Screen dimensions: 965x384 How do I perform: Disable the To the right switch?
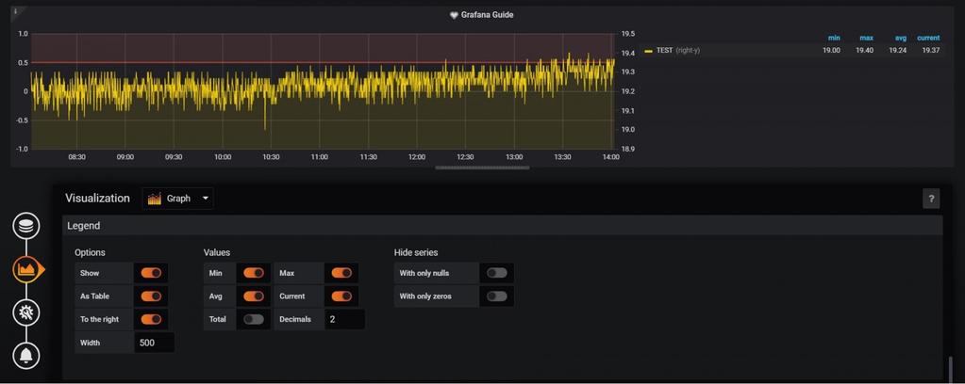click(x=151, y=319)
